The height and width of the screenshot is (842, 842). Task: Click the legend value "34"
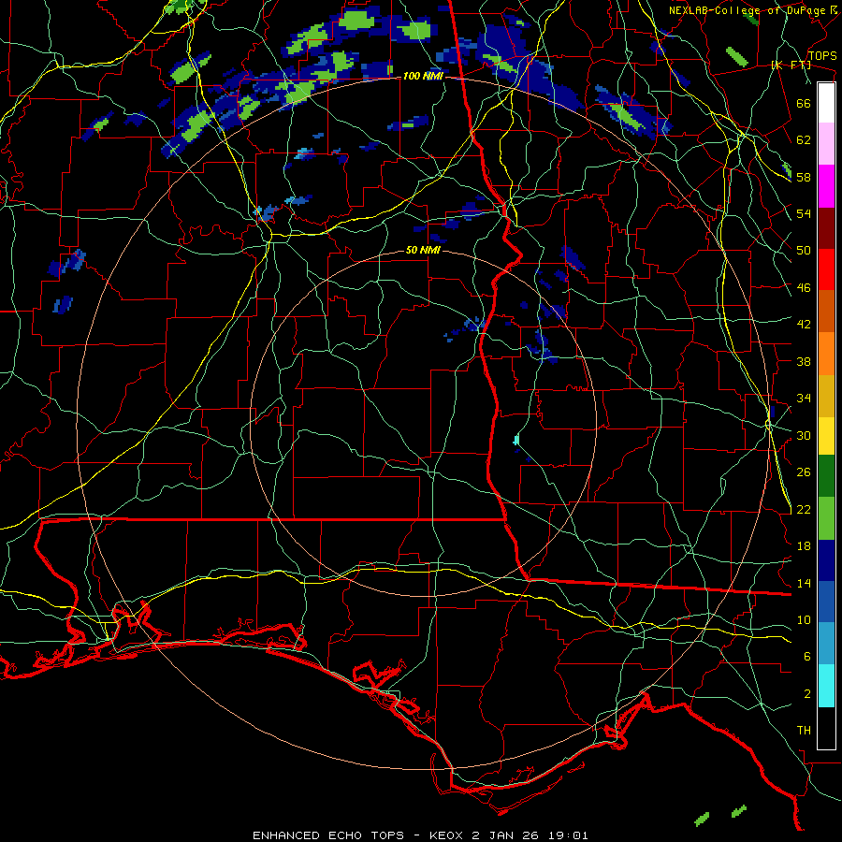coord(804,399)
